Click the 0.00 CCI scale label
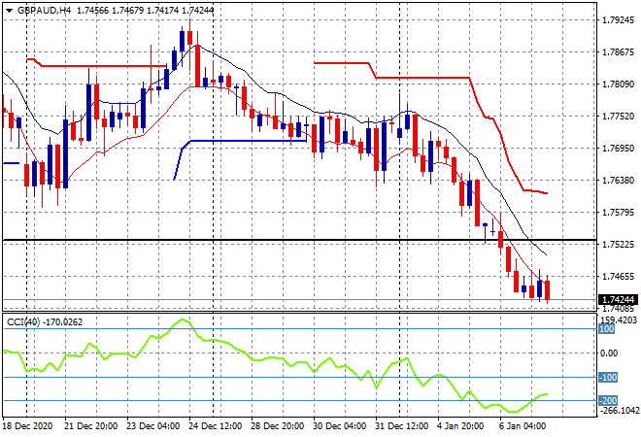 point(608,353)
